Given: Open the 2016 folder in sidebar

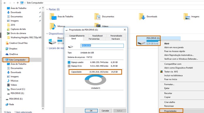Looking at the screenshot, I should 13,25.
